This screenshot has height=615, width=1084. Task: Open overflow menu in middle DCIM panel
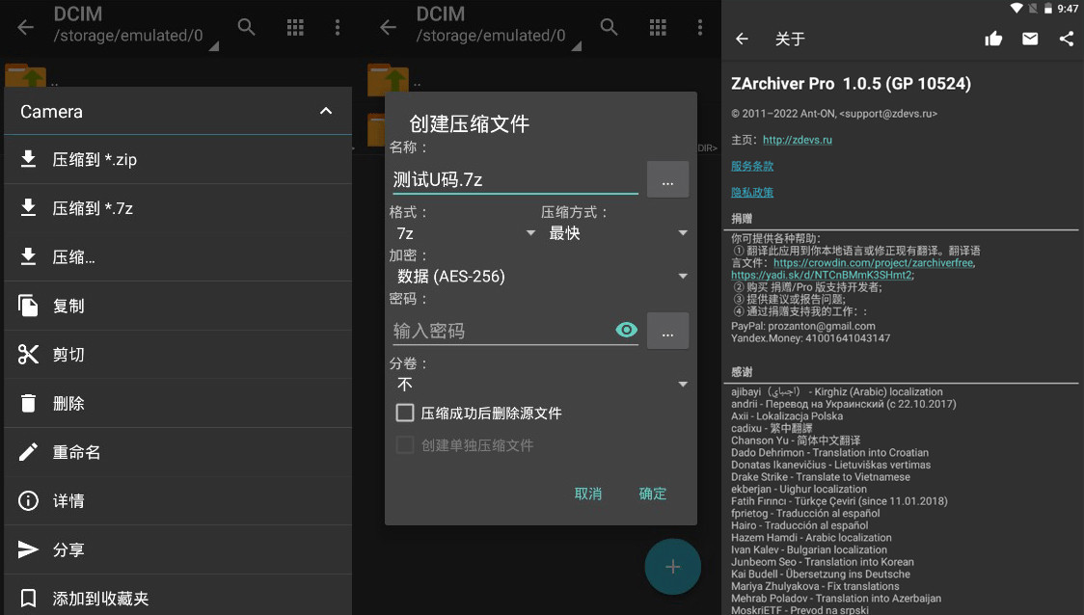pos(699,27)
